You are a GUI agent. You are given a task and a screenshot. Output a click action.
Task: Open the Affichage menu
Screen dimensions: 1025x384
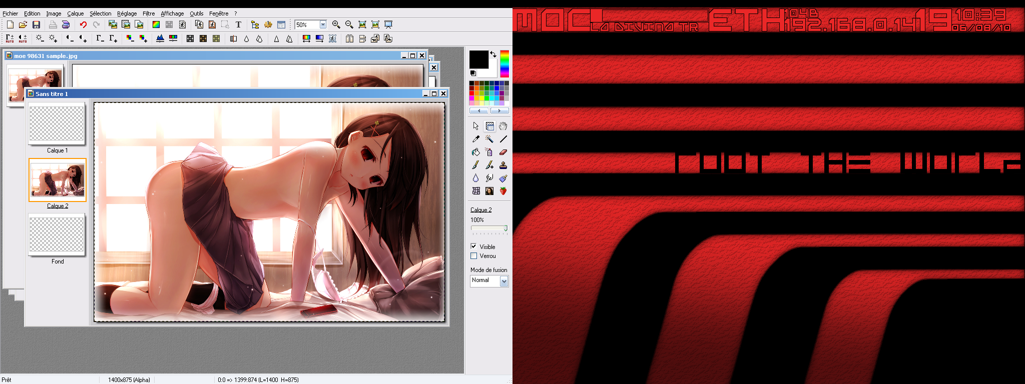[x=172, y=13]
